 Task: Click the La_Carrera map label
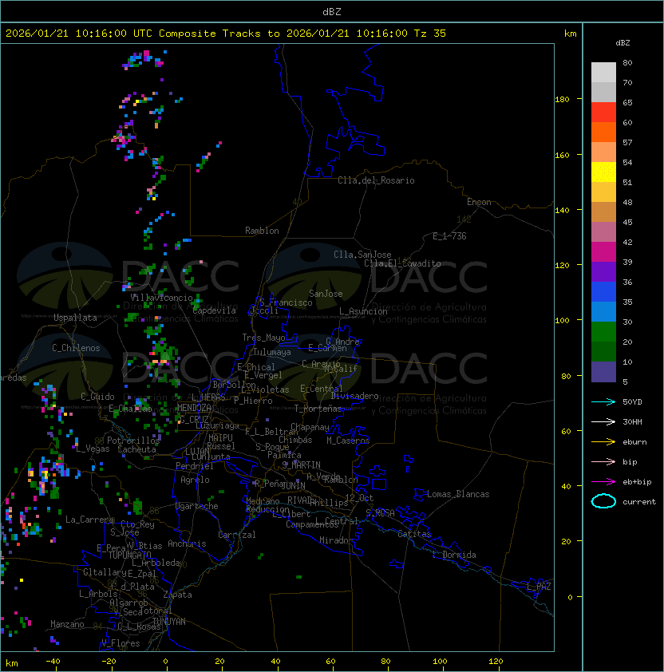[89, 520]
